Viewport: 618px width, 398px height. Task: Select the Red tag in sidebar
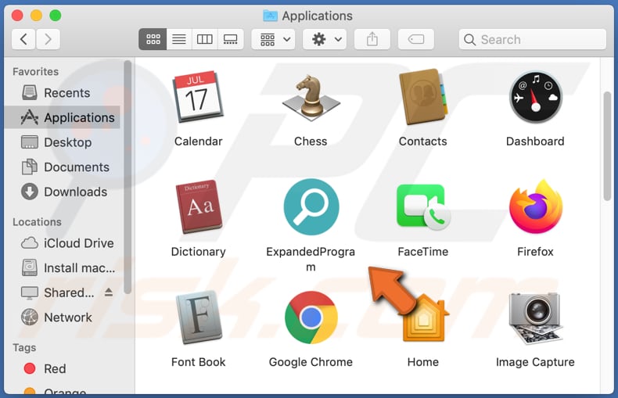pos(55,368)
